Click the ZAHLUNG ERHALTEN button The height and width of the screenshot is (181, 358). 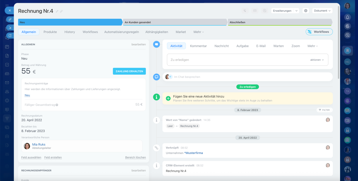(129, 71)
